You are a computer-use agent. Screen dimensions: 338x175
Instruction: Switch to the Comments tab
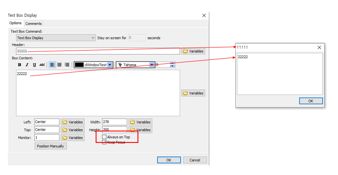[33, 23]
